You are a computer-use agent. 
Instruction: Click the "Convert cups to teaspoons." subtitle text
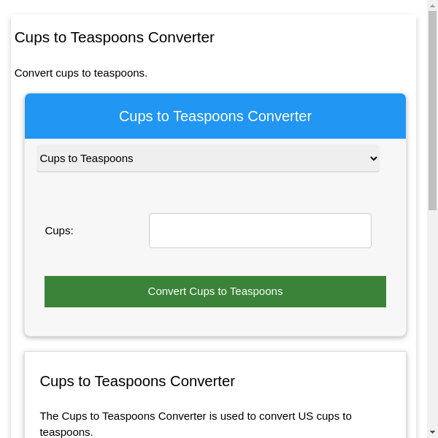[x=81, y=73]
